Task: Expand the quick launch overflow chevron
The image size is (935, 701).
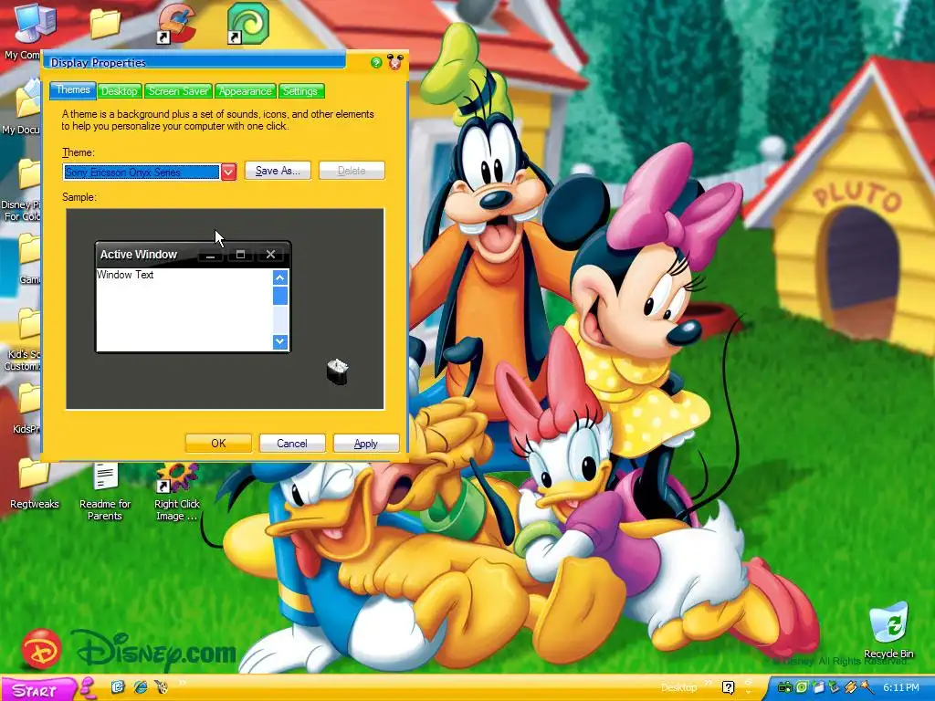Action: (182, 683)
